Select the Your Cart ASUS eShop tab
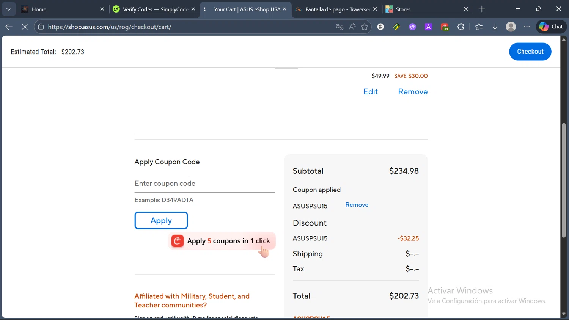The width and height of the screenshot is (569, 320). pyautogui.click(x=245, y=9)
